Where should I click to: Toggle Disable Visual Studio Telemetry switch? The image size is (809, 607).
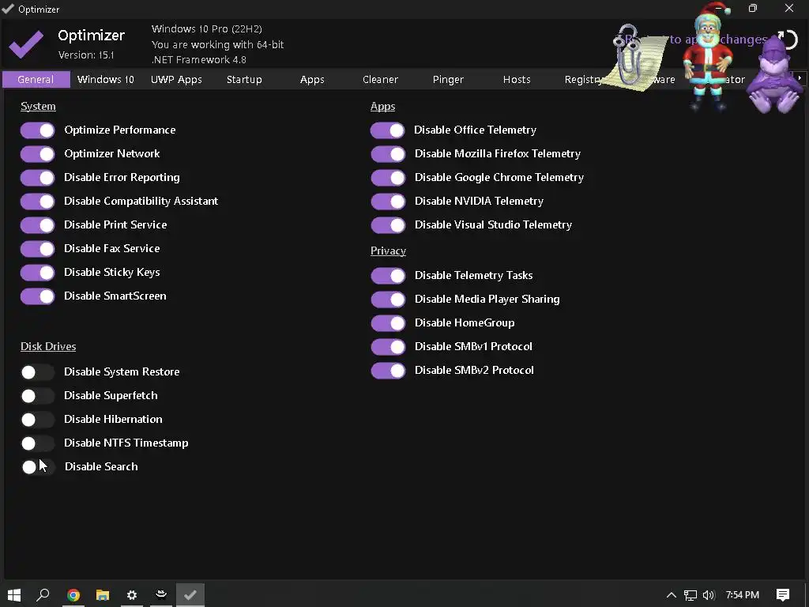tap(388, 225)
